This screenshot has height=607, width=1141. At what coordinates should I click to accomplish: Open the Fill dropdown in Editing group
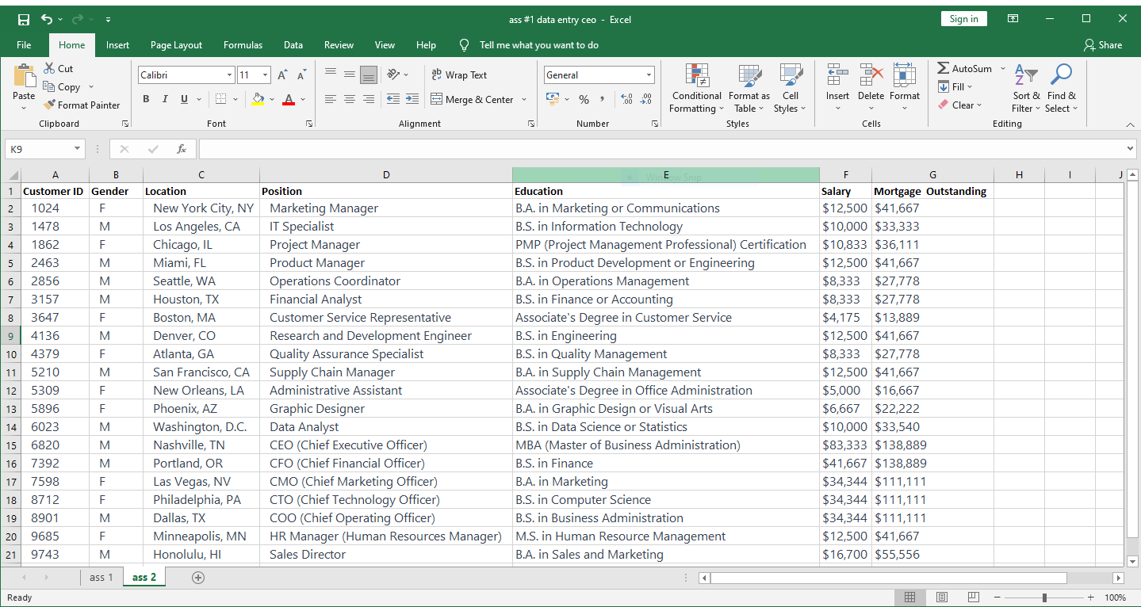pyautogui.click(x=955, y=87)
